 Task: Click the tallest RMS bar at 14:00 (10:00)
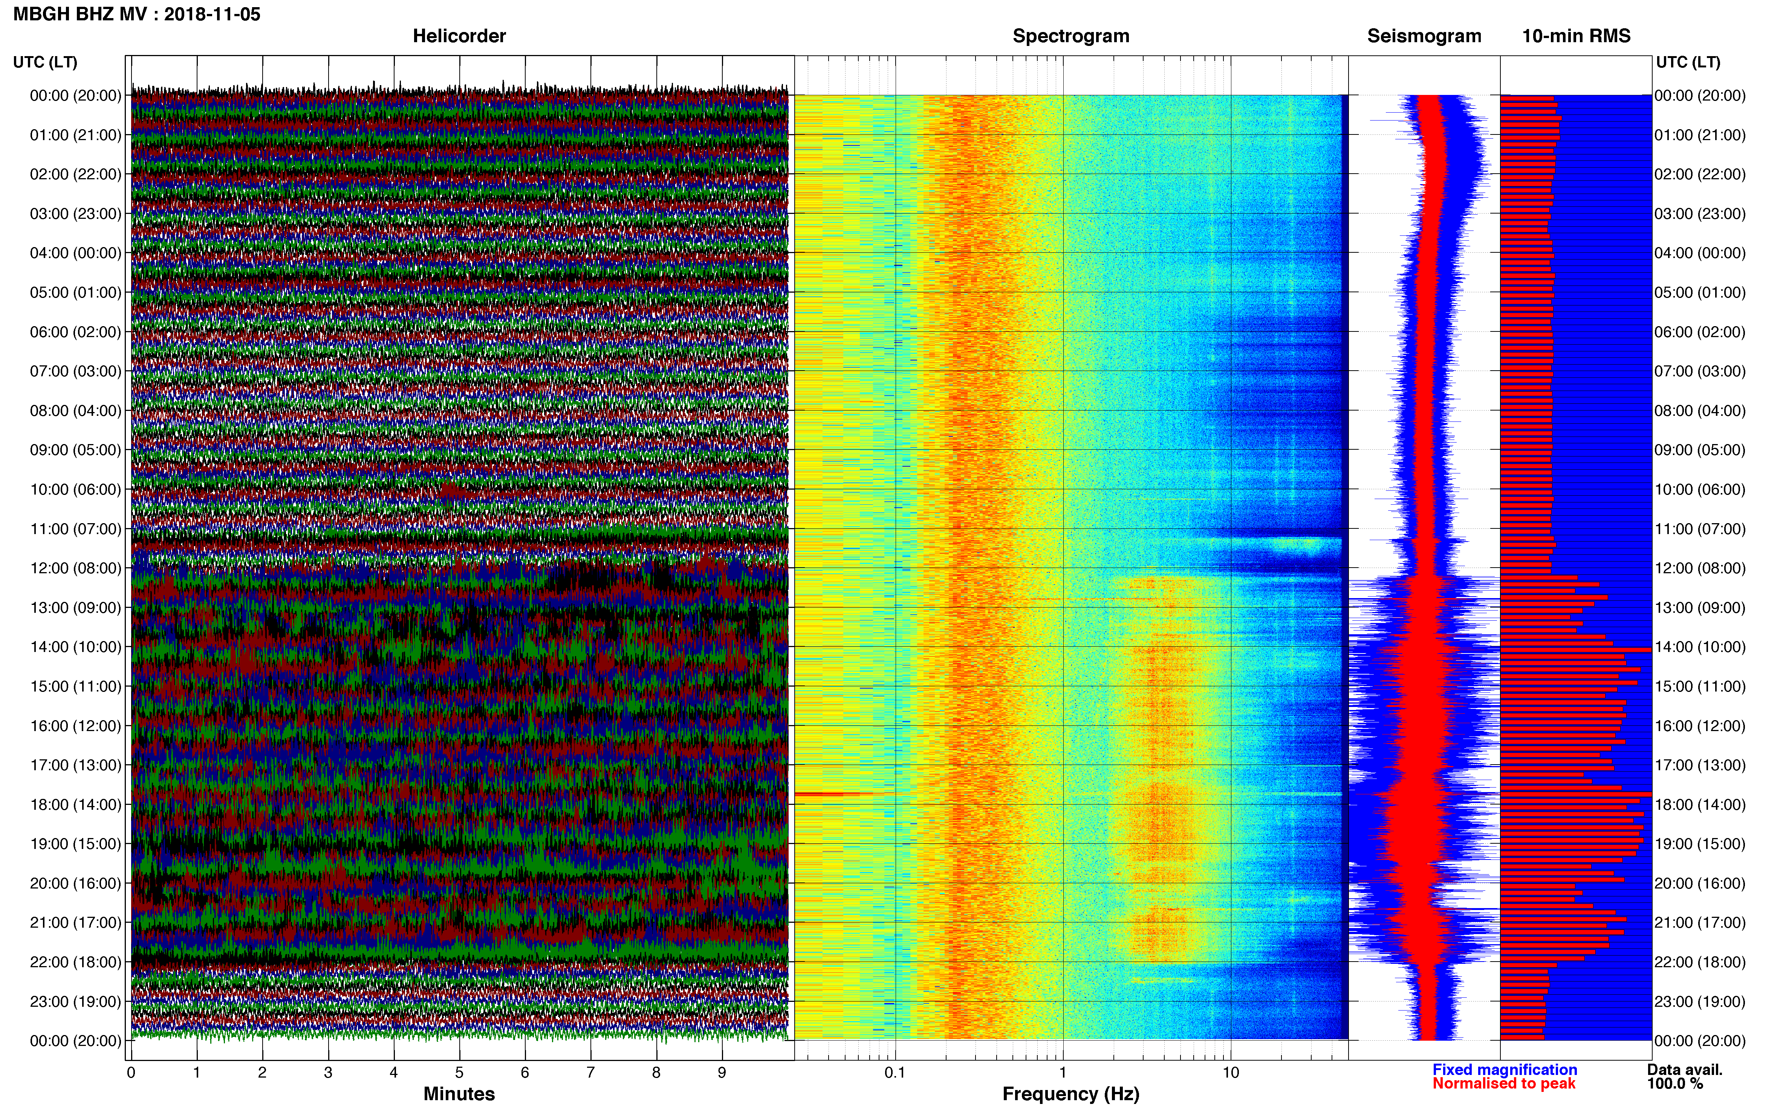click(1577, 649)
